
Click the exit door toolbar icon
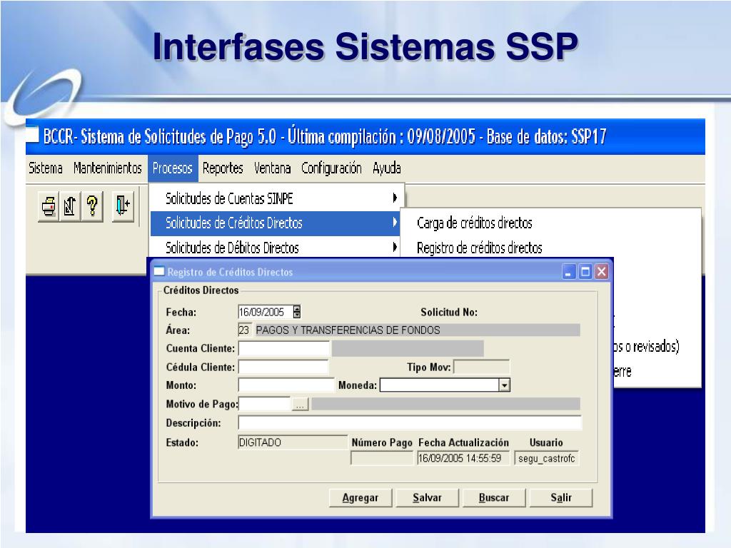click(123, 206)
